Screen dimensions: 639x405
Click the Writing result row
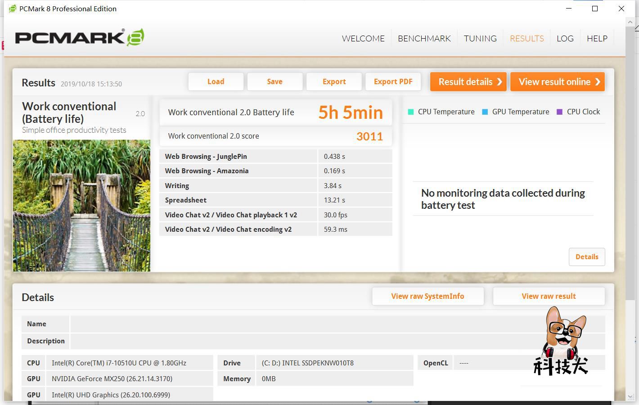click(276, 185)
